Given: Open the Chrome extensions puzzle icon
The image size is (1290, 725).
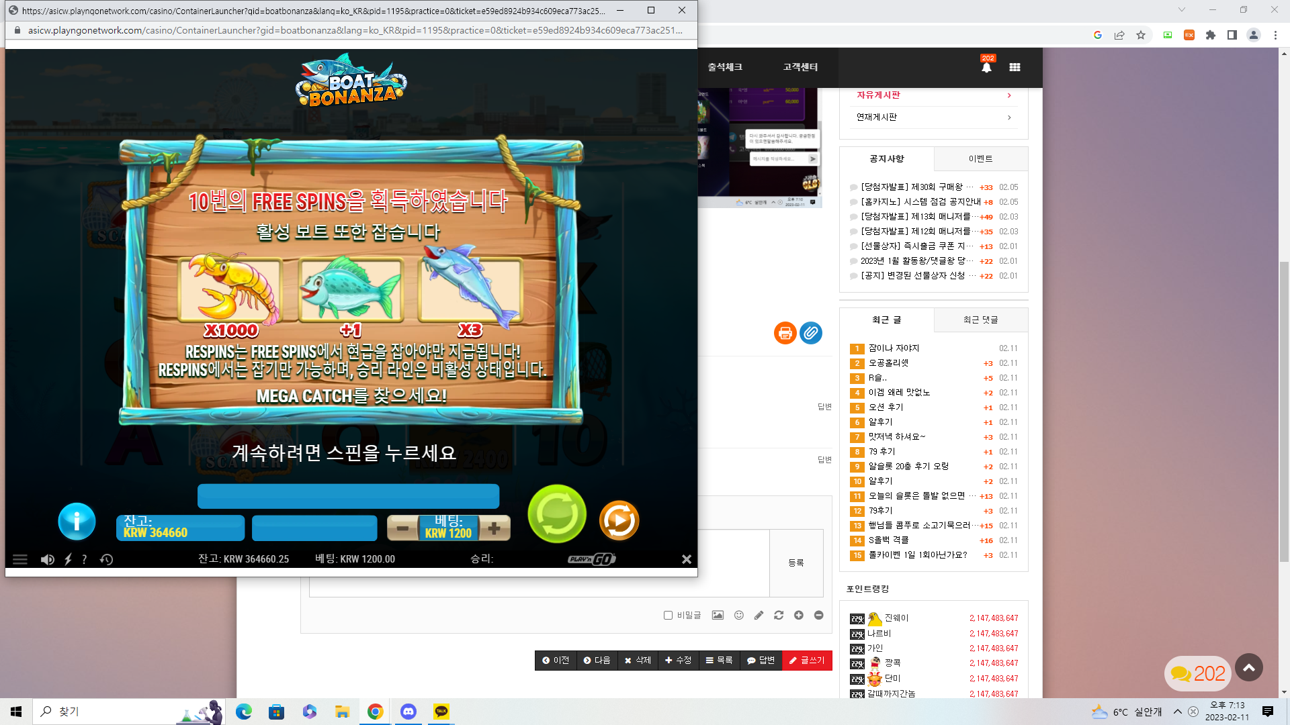Looking at the screenshot, I should coord(1211,36).
